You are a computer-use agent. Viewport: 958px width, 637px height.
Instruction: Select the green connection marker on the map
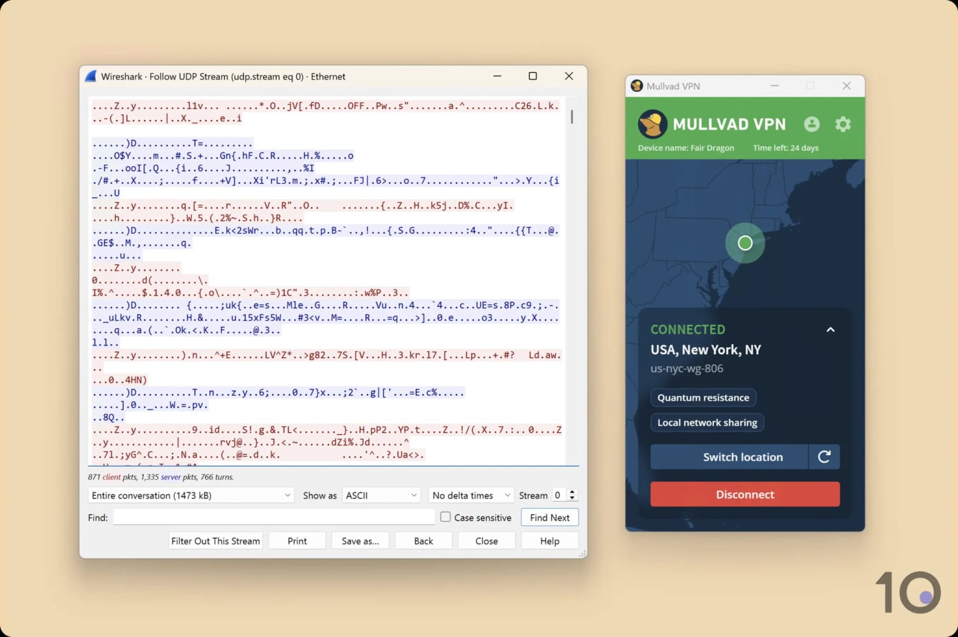[x=745, y=243]
